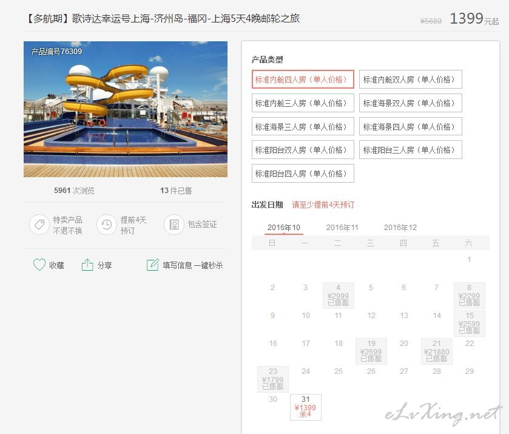Image resolution: width=509 pixels, height=434 pixels.
Task: Click the 1399 元起 price text
Action: pyautogui.click(x=474, y=19)
